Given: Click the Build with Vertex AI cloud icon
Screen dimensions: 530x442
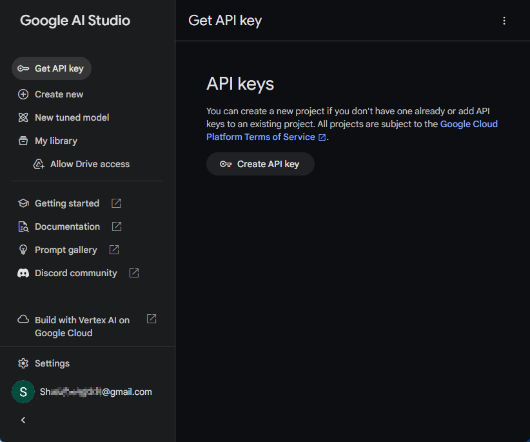Looking at the screenshot, I should 23,319.
